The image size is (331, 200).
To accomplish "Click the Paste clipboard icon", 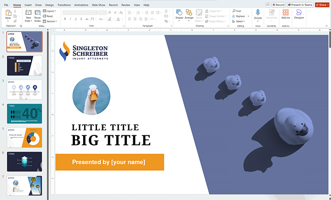I will click(8, 13).
